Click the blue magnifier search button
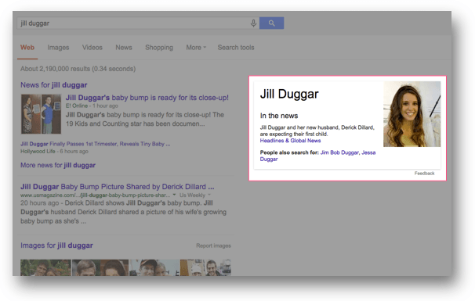The image size is (475, 301). [x=272, y=23]
